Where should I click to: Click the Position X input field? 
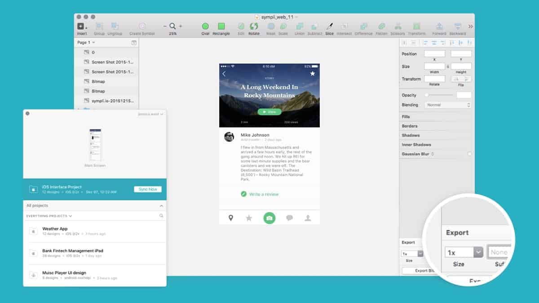(434, 53)
